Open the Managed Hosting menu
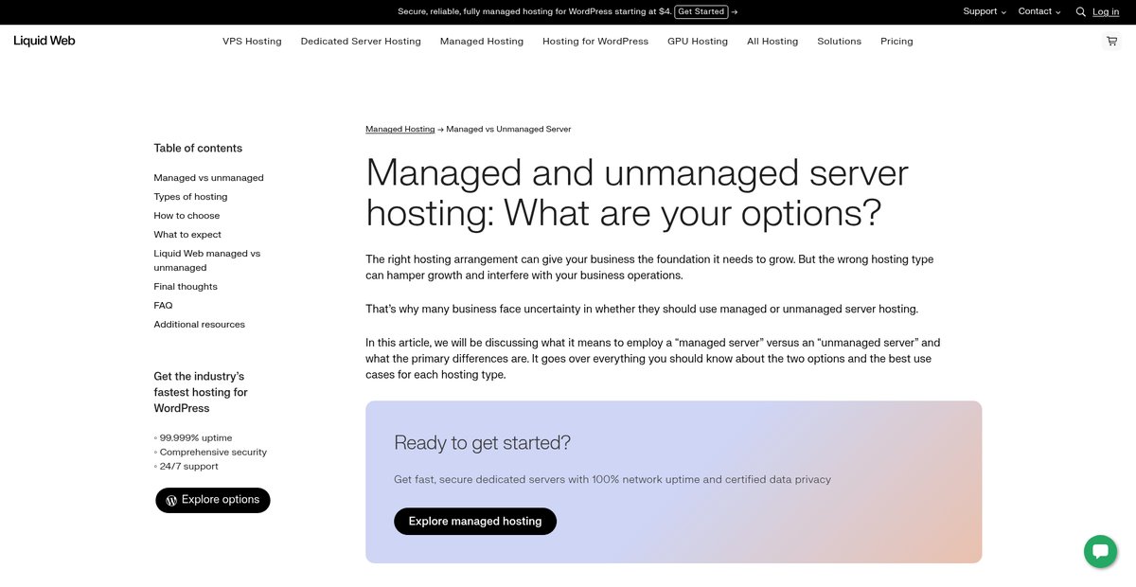1136x587 pixels. click(x=482, y=42)
